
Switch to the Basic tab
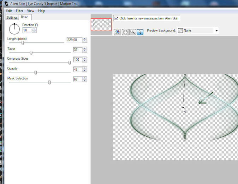[x=25, y=17]
